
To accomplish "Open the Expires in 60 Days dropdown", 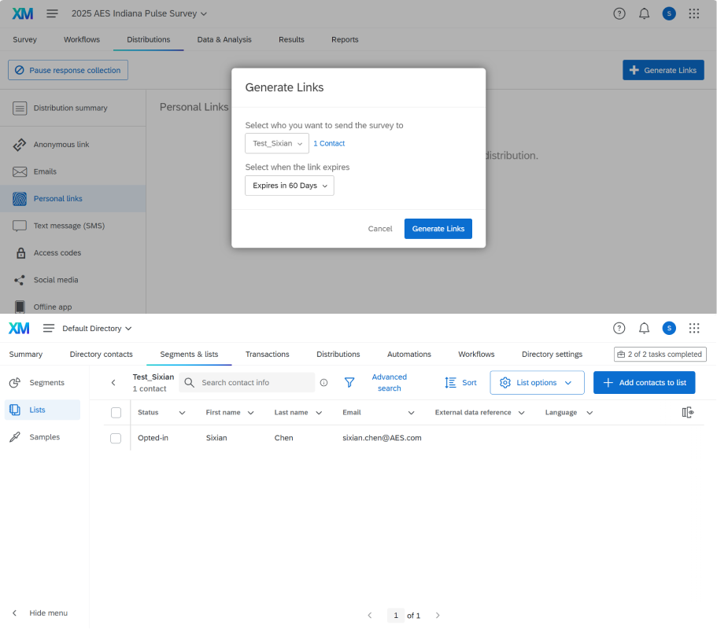I will pos(290,186).
